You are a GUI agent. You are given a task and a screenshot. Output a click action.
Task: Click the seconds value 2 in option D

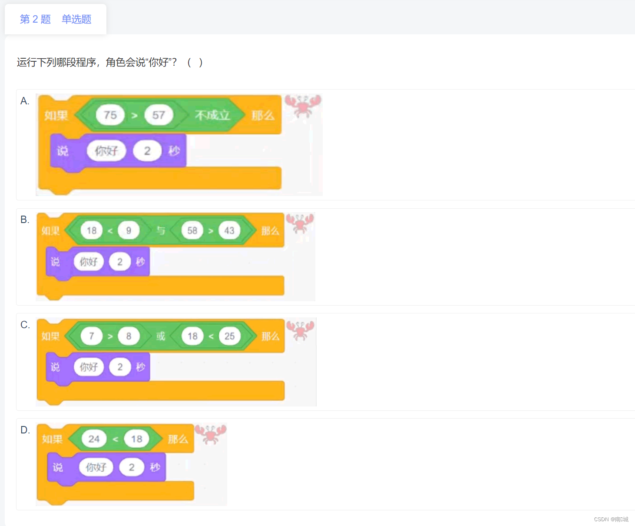pos(132,467)
